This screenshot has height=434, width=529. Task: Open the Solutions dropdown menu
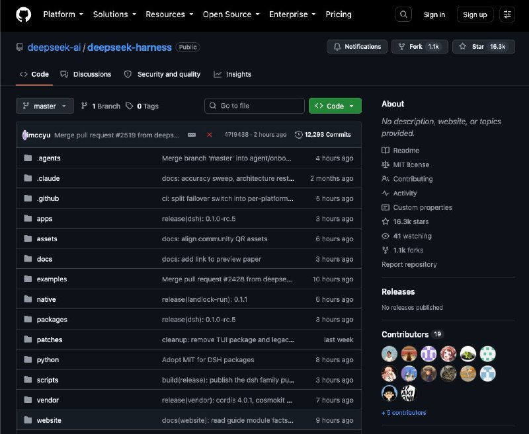click(x=114, y=15)
